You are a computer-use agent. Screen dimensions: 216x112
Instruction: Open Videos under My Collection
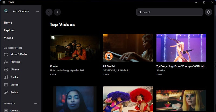14,85
